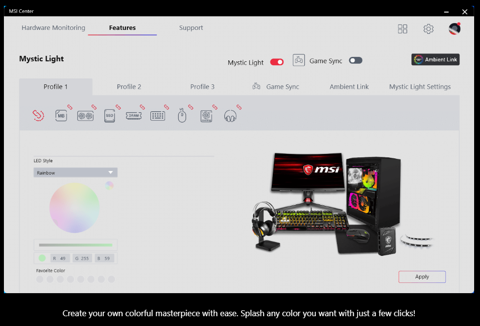Open the Ambient Link tab

coord(349,87)
